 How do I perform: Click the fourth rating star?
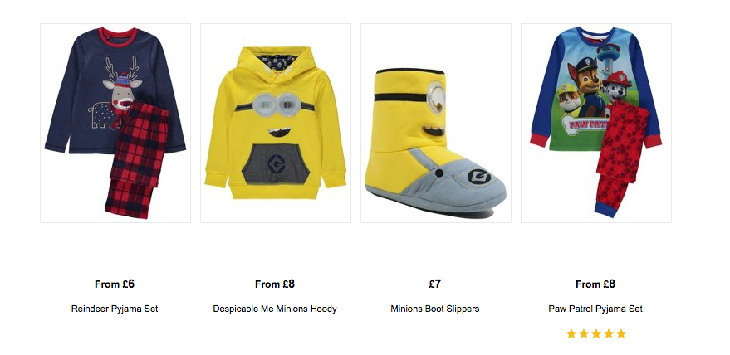pos(609,333)
